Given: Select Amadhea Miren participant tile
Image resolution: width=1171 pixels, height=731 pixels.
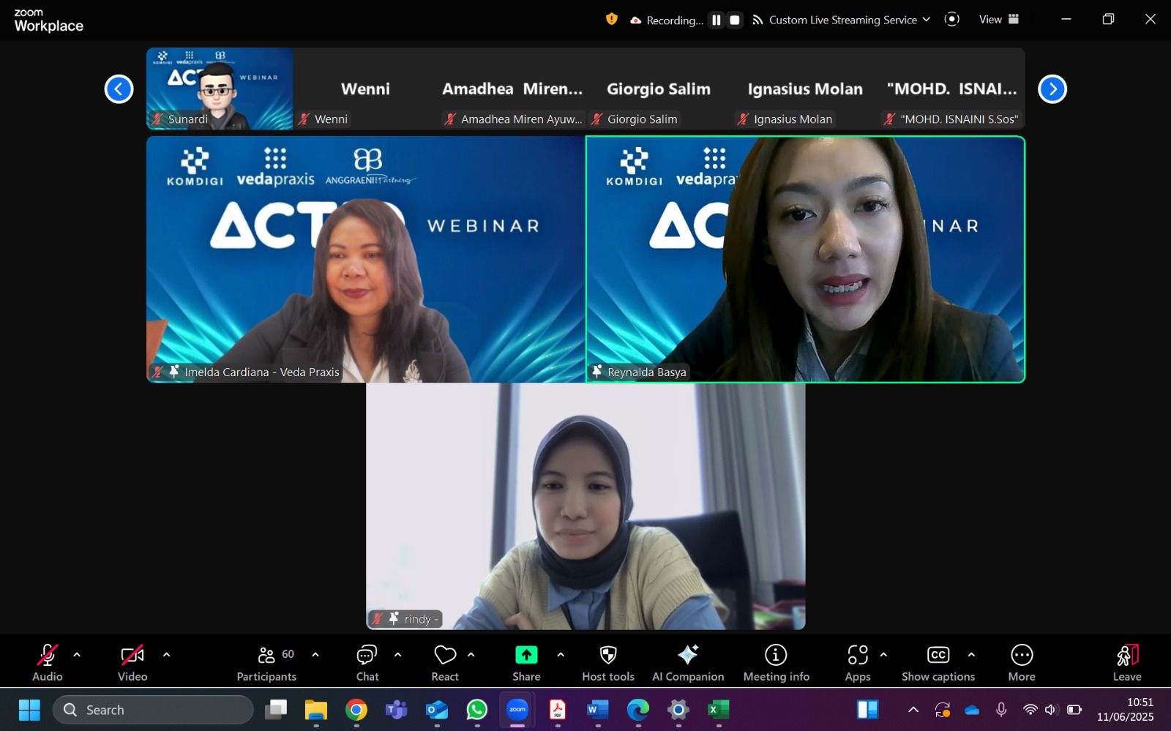Looking at the screenshot, I should click(512, 89).
